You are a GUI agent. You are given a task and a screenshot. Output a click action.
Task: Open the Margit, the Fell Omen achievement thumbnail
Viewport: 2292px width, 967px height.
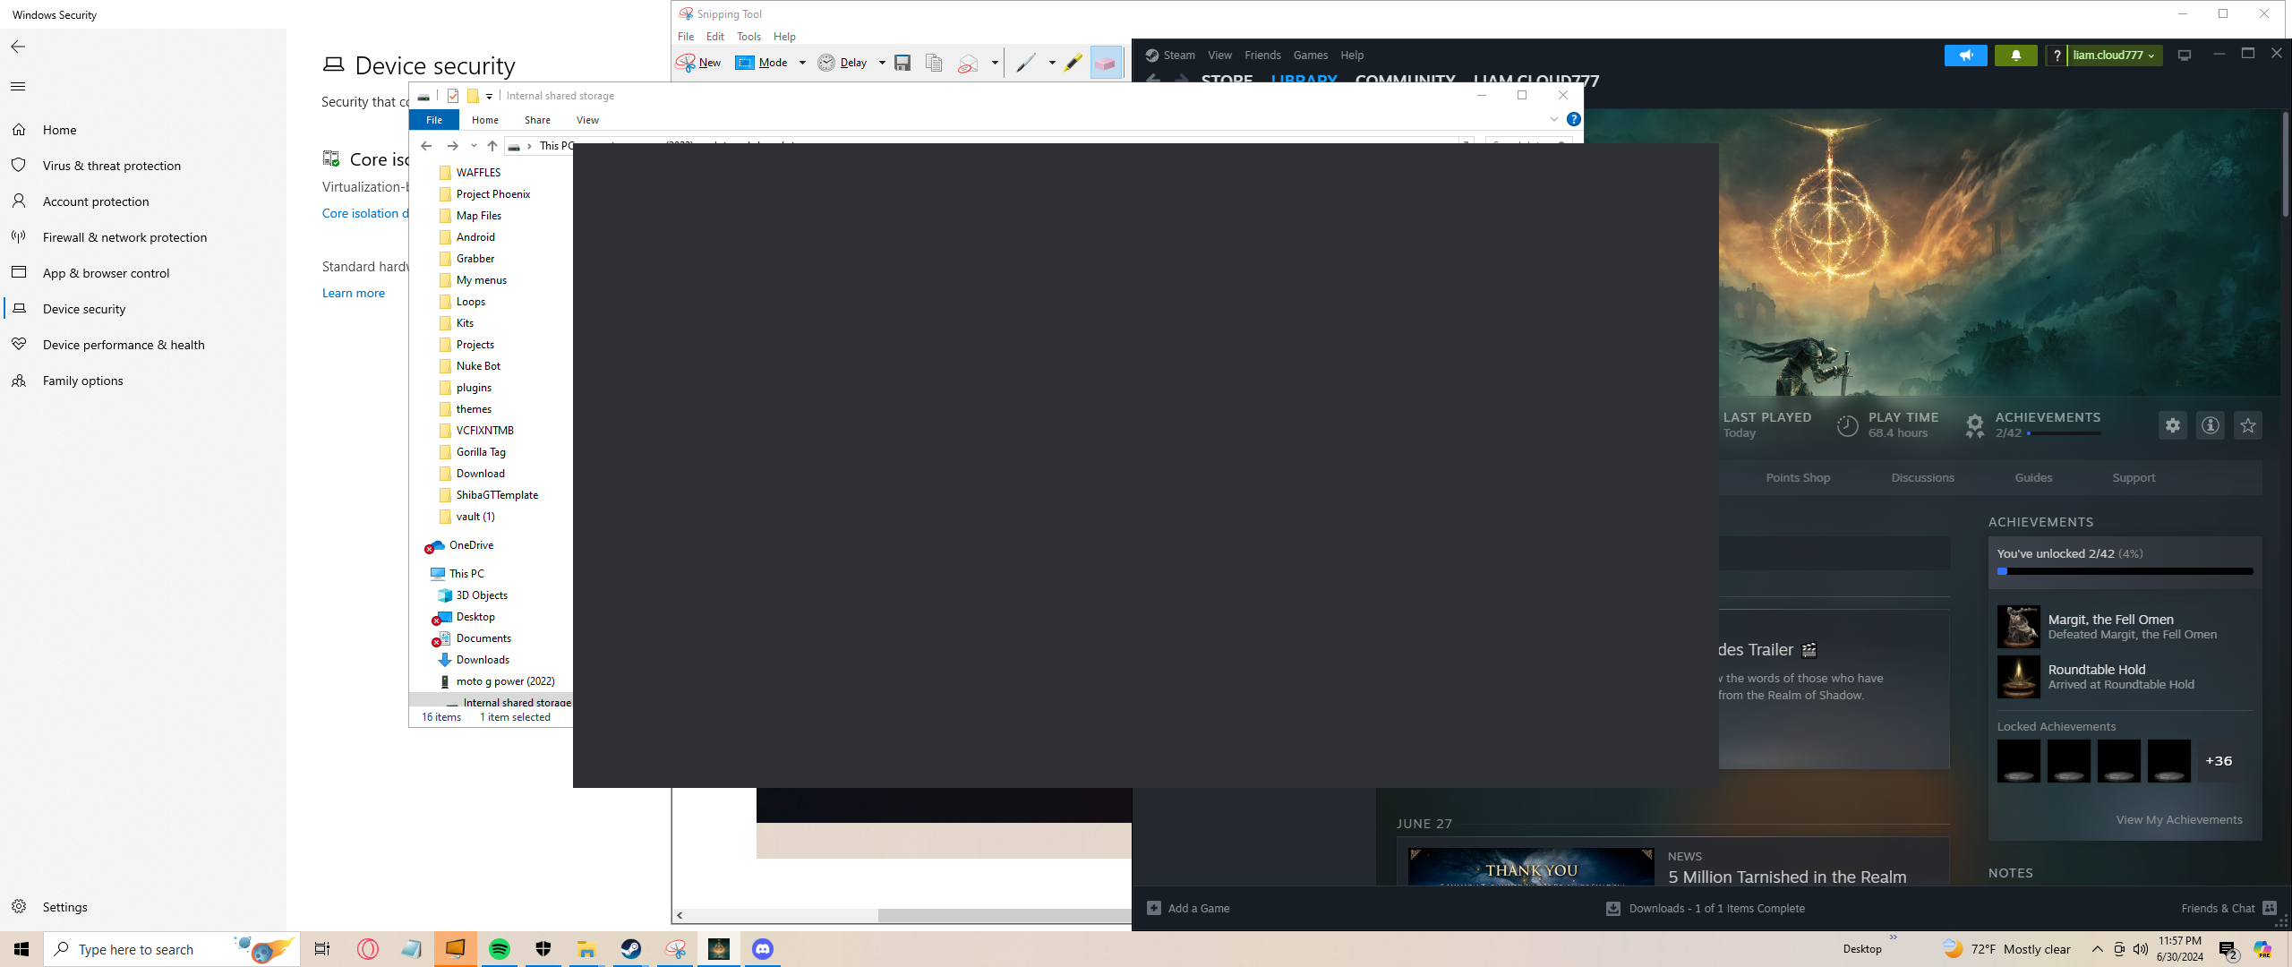click(x=2018, y=627)
